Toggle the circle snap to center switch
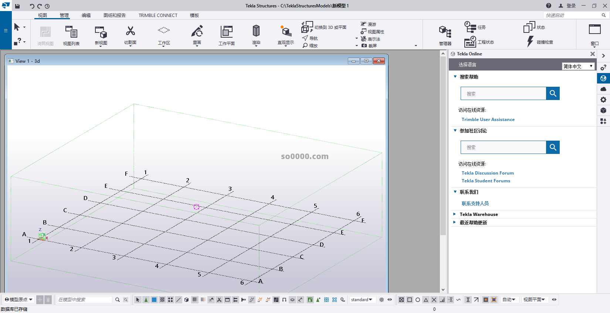The height and width of the screenshot is (313, 610). [x=418, y=300]
